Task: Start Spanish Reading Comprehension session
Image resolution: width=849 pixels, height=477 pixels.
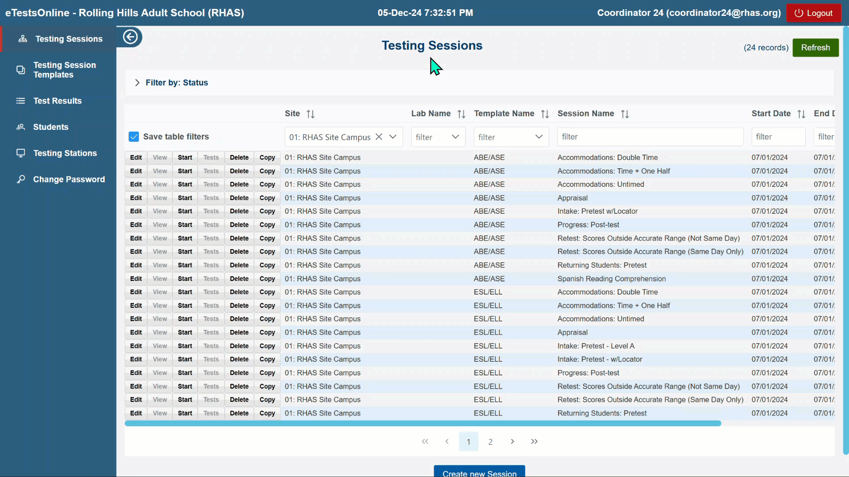Action: click(185, 279)
